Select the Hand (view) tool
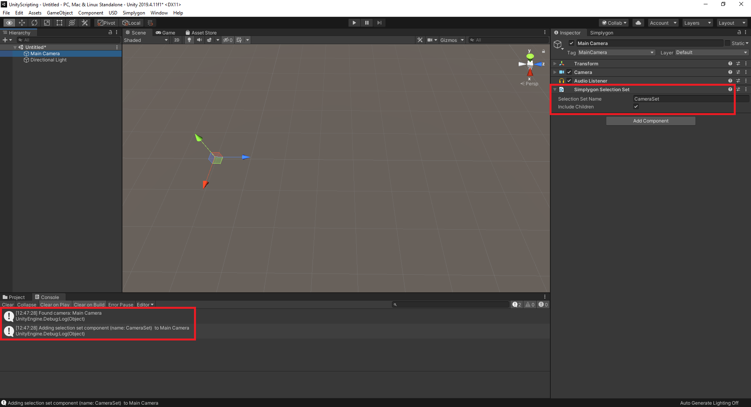 coord(9,23)
